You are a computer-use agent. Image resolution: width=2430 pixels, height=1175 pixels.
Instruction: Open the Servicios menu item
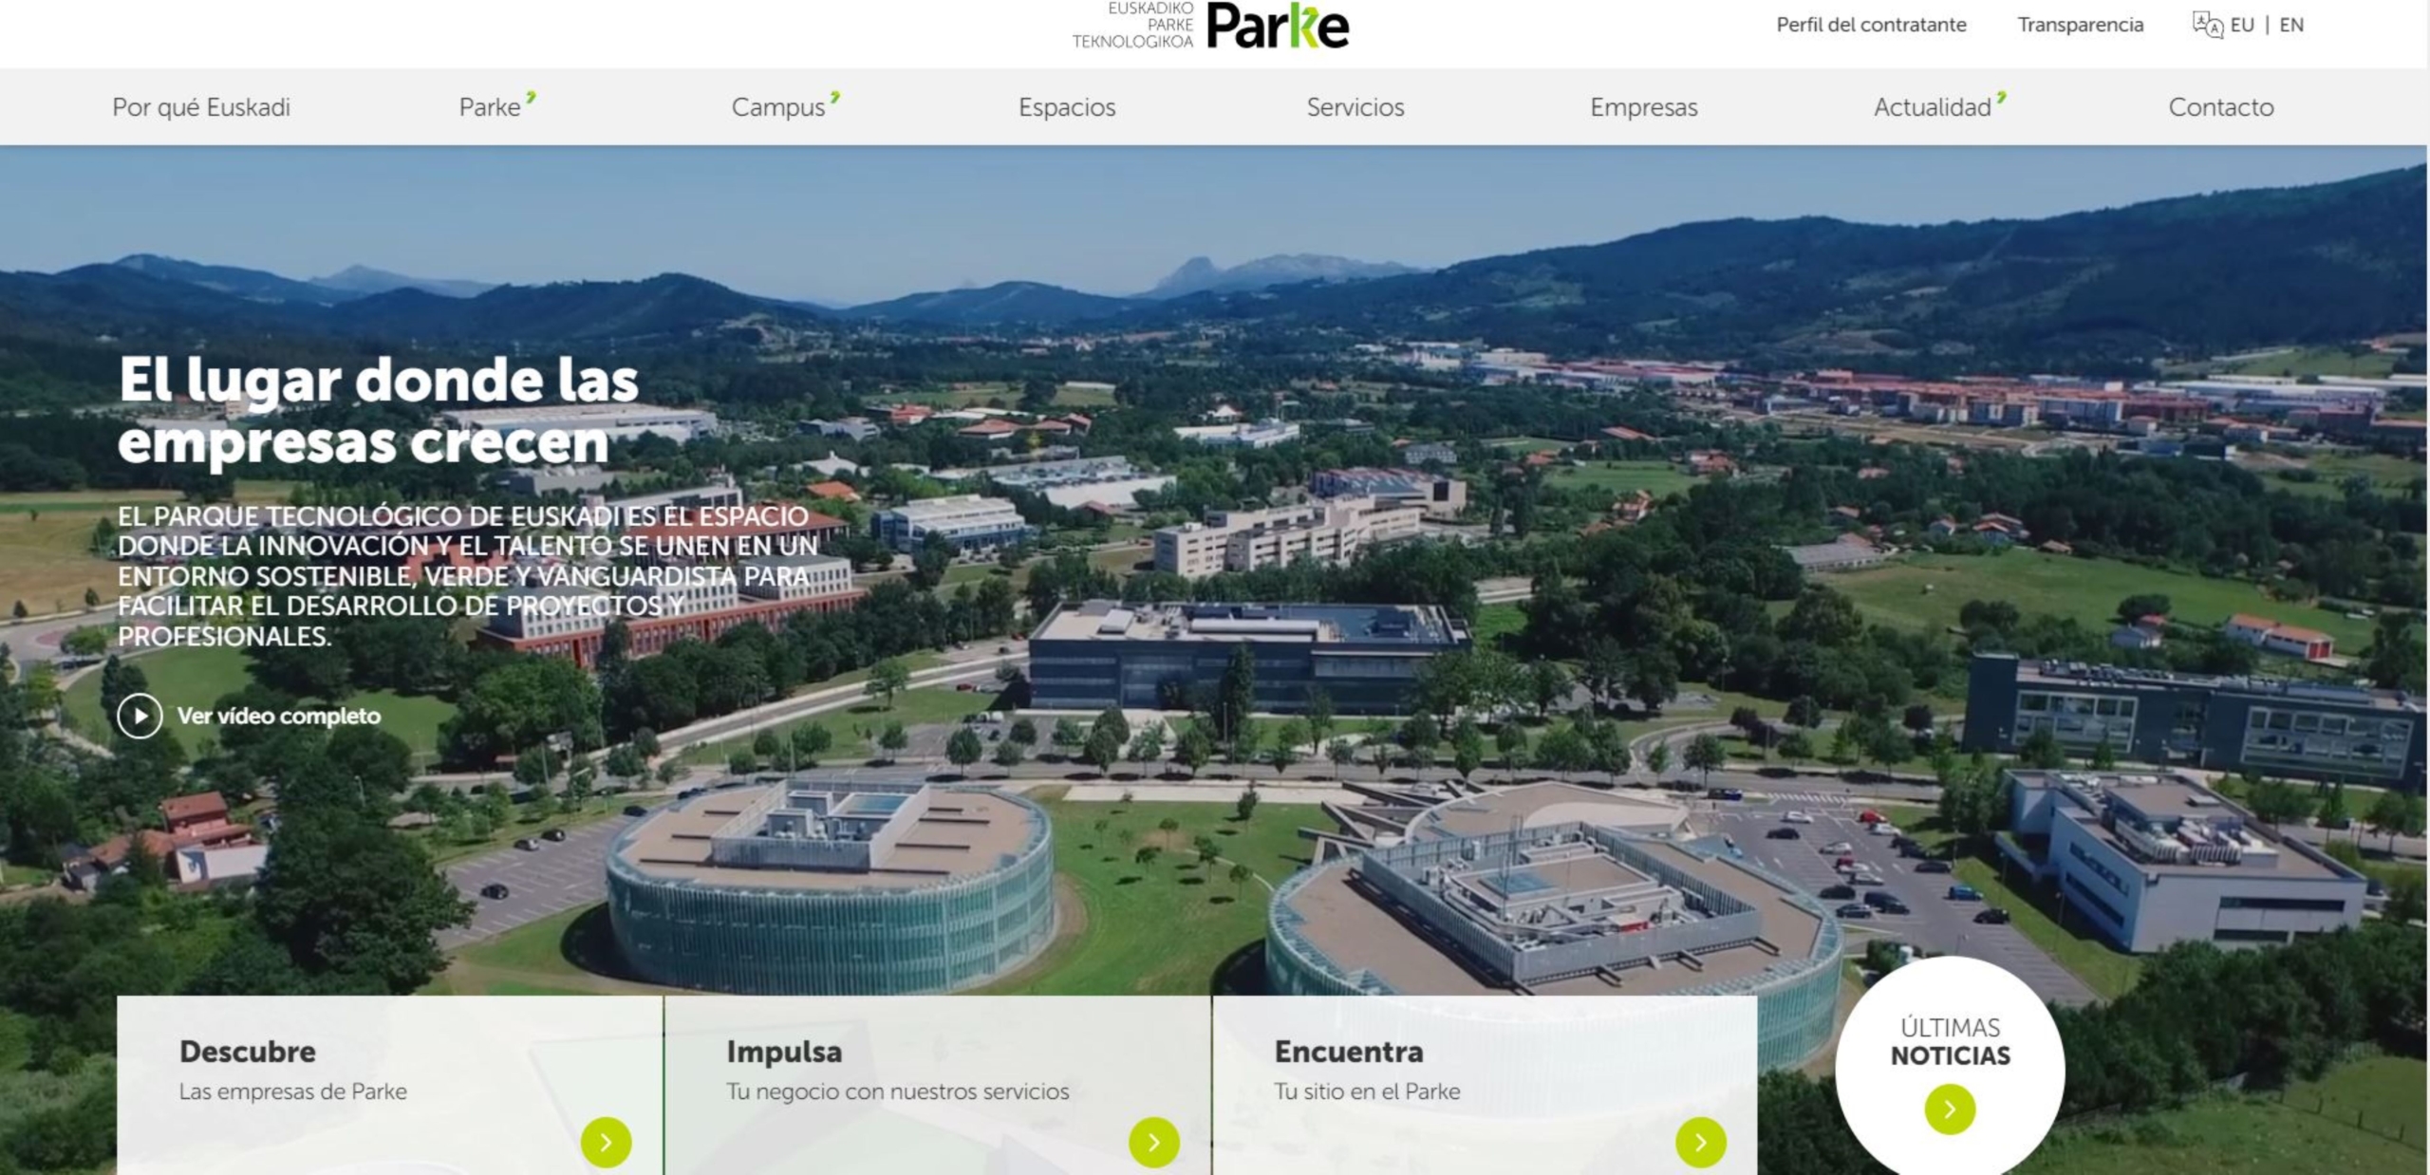tap(1355, 107)
